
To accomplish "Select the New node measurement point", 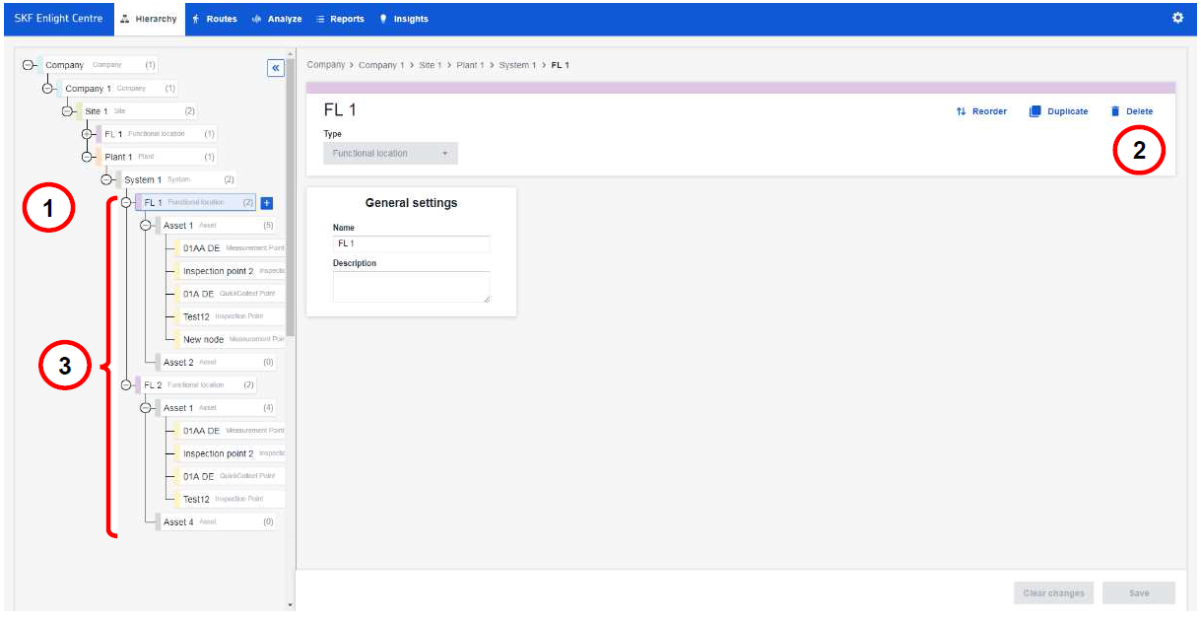I will 231,340.
